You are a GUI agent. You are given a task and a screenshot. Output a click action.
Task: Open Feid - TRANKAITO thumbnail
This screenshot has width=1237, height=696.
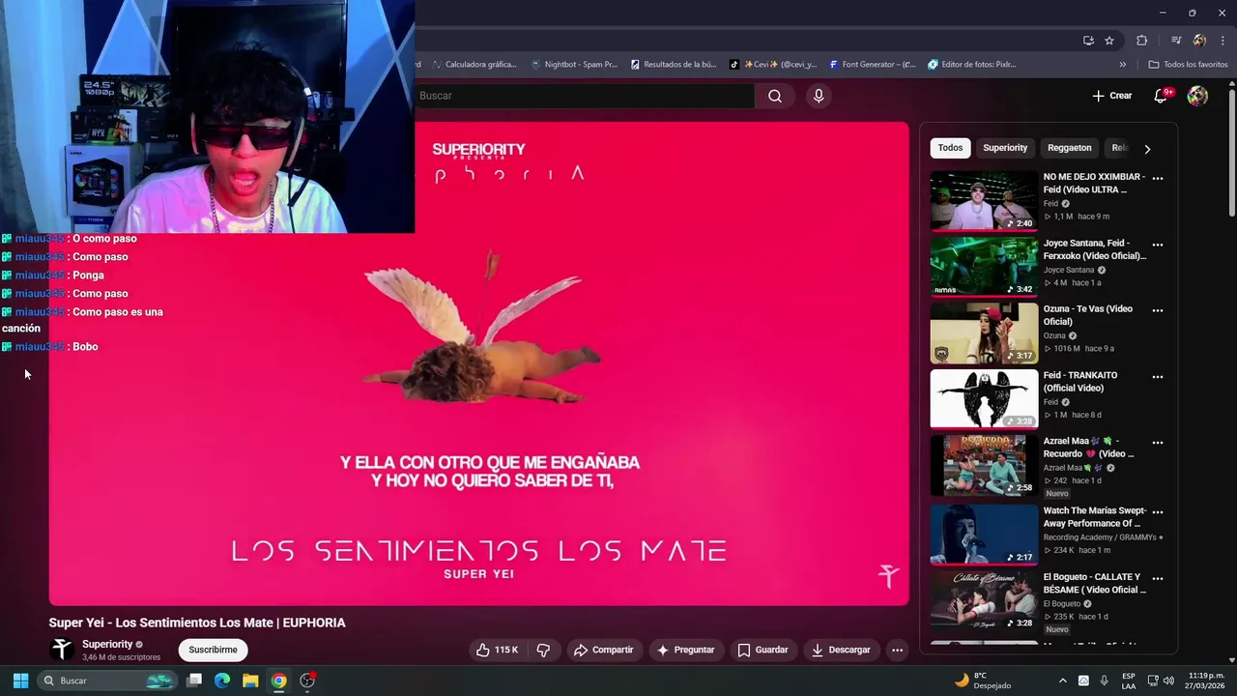pos(984,399)
